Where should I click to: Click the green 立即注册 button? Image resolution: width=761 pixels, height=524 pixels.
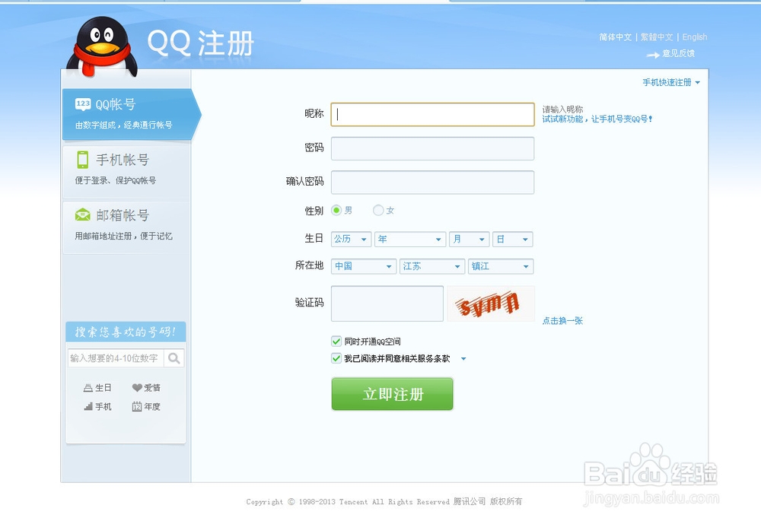(x=392, y=394)
